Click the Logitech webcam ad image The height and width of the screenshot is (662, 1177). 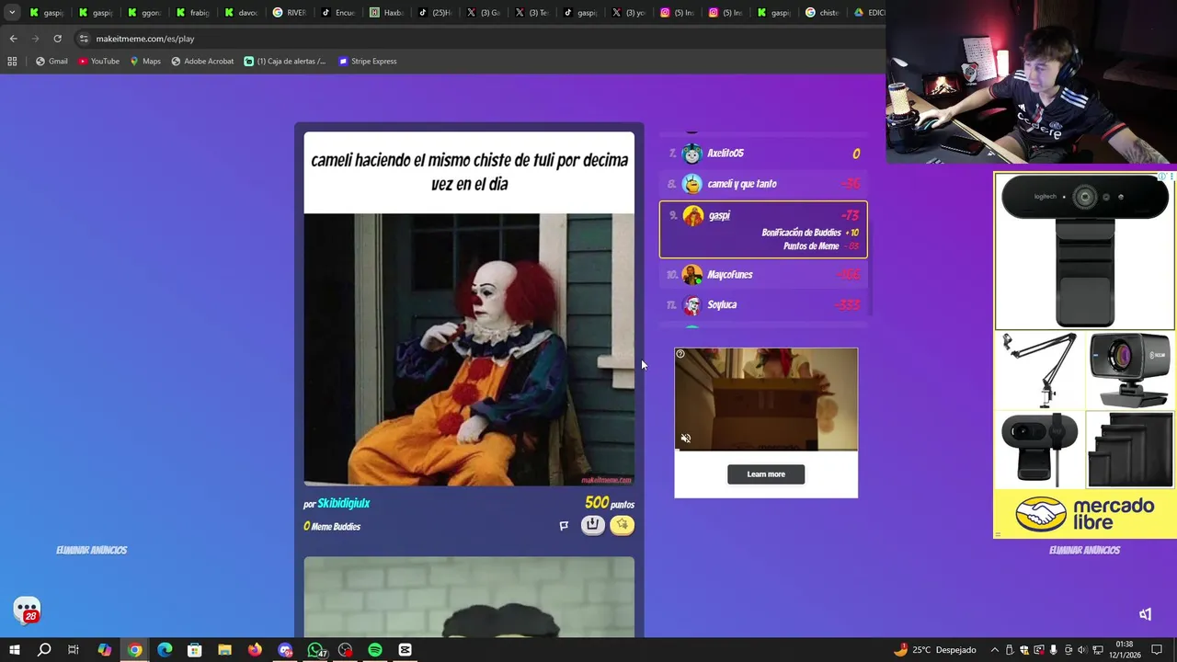click(x=1084, y=251)
